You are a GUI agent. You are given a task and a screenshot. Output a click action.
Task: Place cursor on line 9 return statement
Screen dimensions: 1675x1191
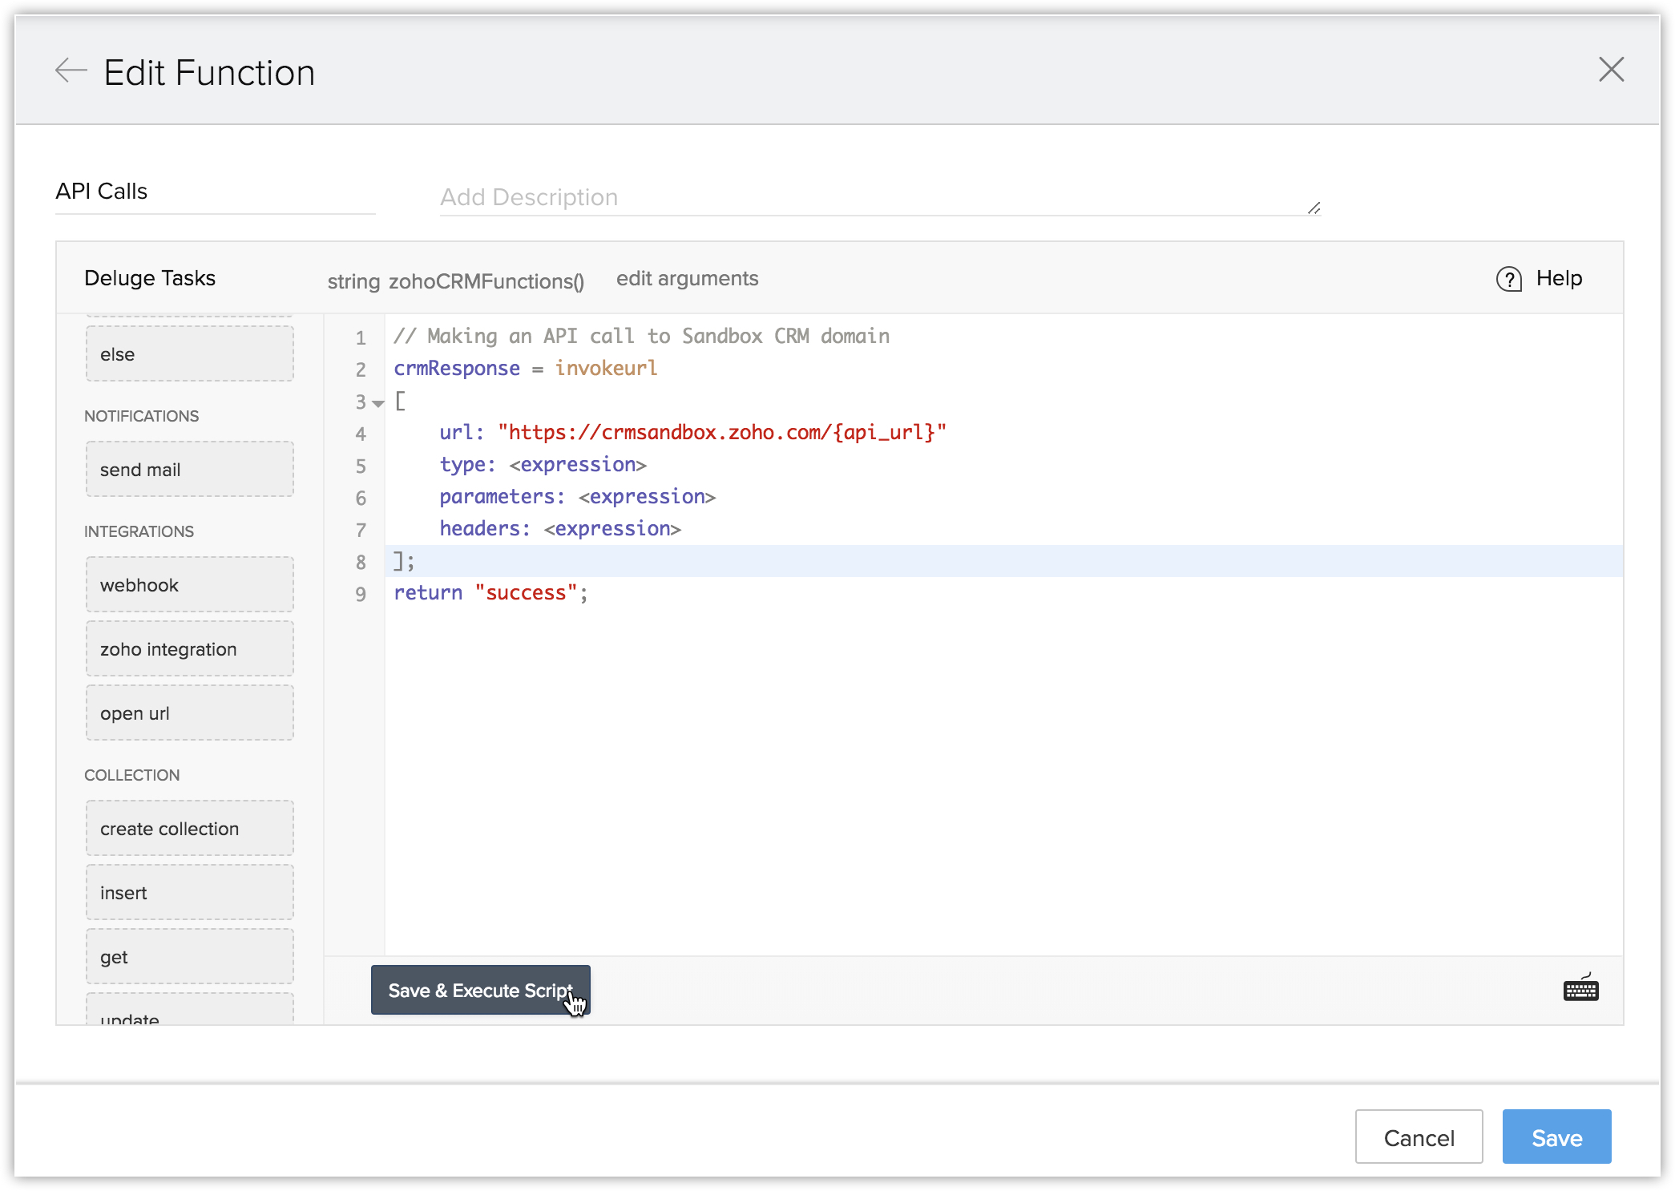pos(490,593)
